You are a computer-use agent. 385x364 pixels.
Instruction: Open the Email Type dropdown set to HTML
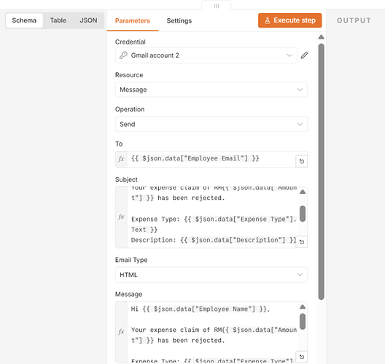coord(211,274)
